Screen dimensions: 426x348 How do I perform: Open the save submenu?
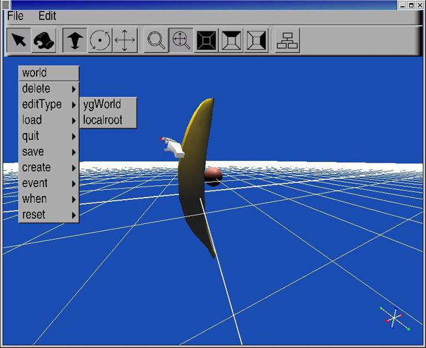click(49, 152)
